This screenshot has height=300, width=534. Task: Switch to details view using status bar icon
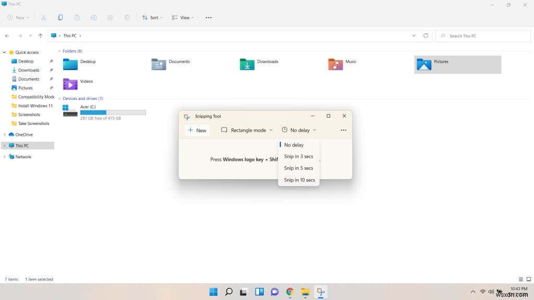[520, 279]
